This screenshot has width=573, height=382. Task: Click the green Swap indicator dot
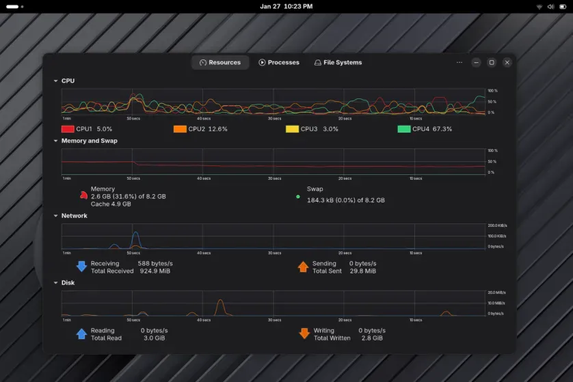[x=297, y=196]
